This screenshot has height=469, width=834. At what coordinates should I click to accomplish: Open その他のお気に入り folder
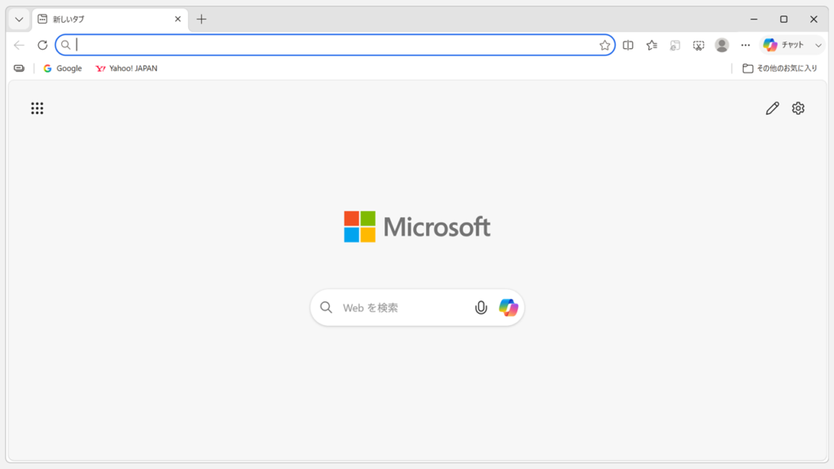click(779, 68)
